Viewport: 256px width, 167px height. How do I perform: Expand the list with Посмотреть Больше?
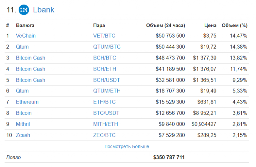click(x=127, y=146)
